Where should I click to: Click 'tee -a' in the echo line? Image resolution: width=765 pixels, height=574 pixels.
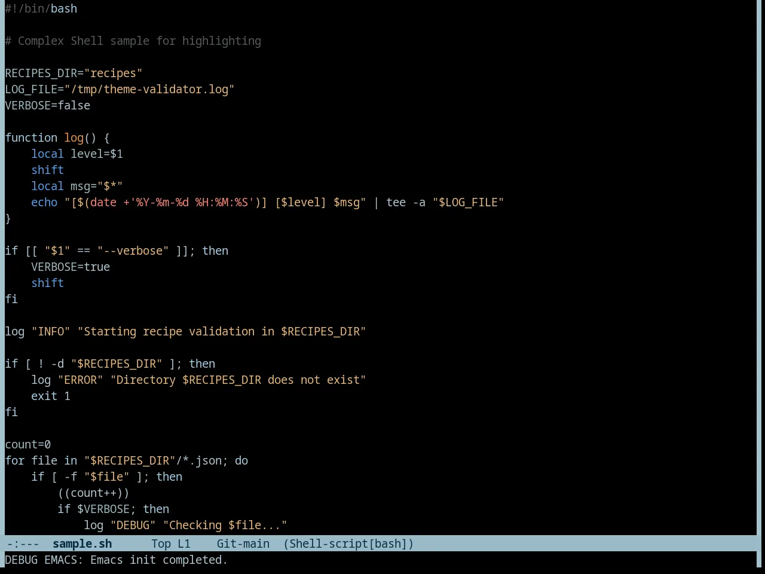(406, 202)
